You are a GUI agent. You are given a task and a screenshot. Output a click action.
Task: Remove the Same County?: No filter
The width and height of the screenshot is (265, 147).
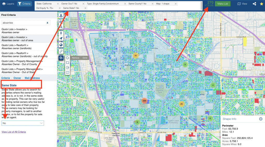[x=153, y=4]
